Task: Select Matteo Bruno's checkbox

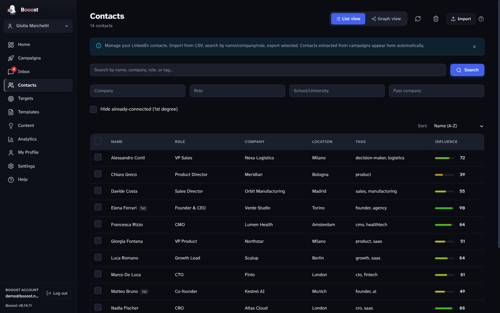Action: point(98,291)
